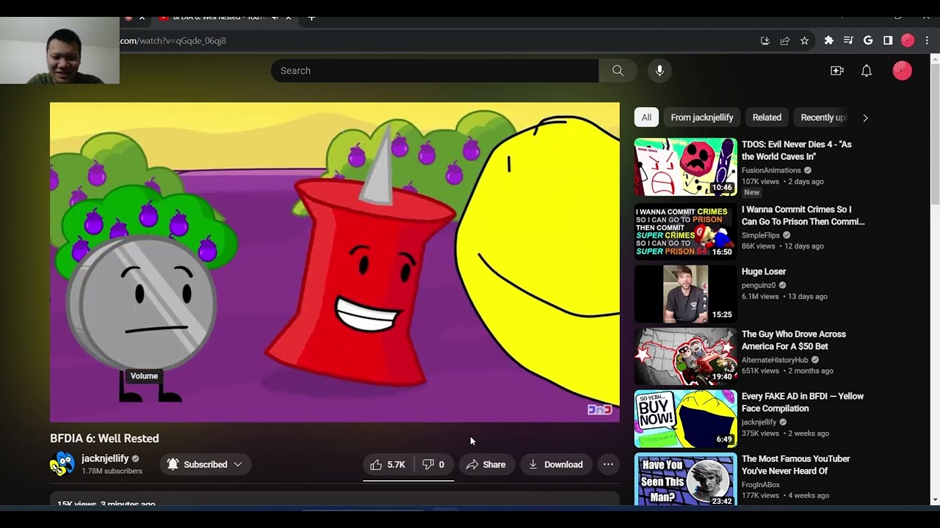This screenshot has height=528, width=940.
Task: Visit the AlternateHistoryHub channel
Action: (775, 360)
